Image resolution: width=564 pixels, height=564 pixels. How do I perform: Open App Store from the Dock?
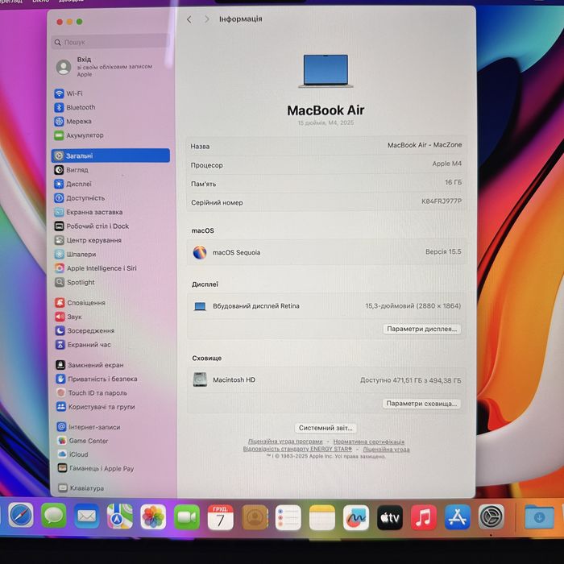pos(457,517)
